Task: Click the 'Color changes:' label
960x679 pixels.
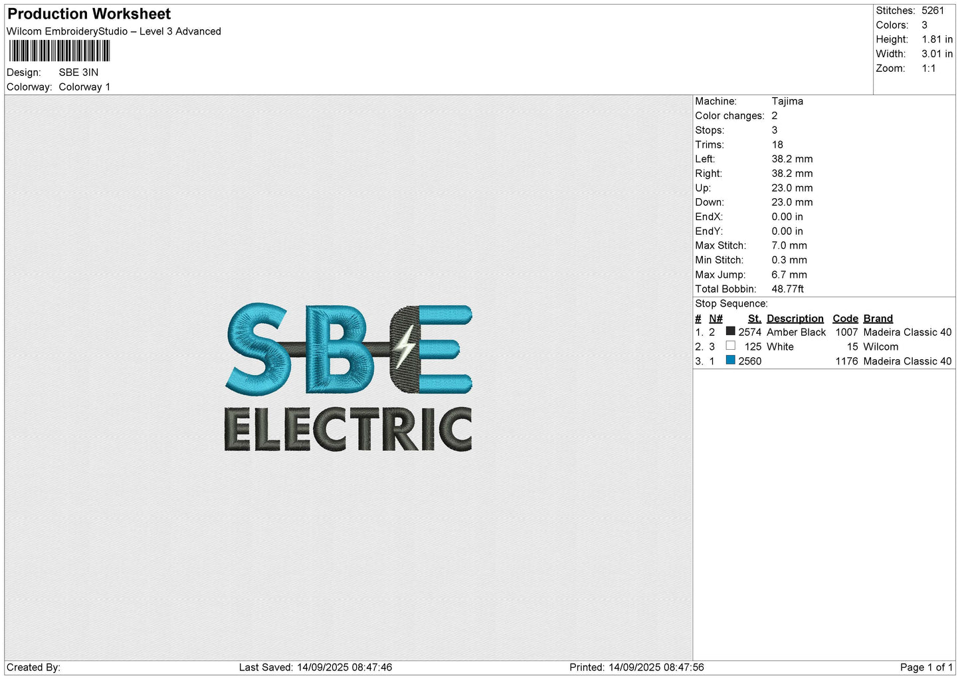Action: (729, 116)
